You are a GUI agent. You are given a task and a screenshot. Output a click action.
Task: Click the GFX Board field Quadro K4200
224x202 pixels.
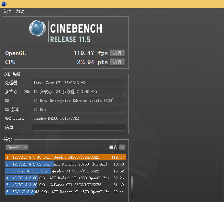coord(78,118)
